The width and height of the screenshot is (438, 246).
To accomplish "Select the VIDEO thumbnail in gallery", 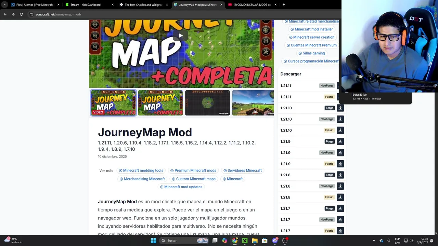I will pos(113,103).
